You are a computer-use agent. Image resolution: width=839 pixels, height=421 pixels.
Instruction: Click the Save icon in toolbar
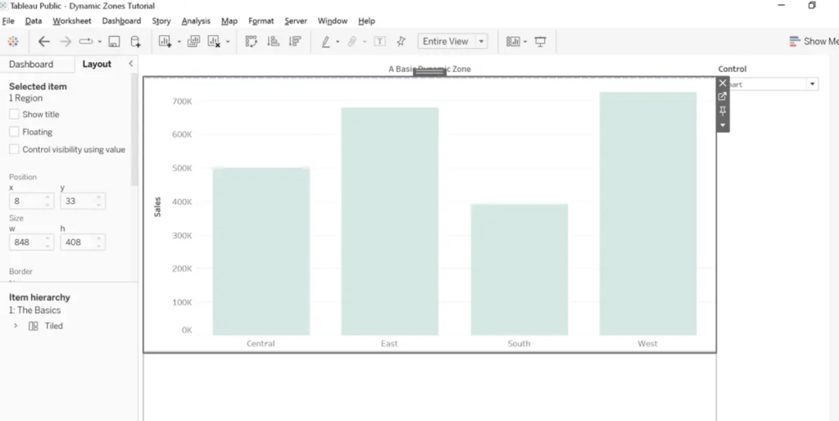point(115,42)
